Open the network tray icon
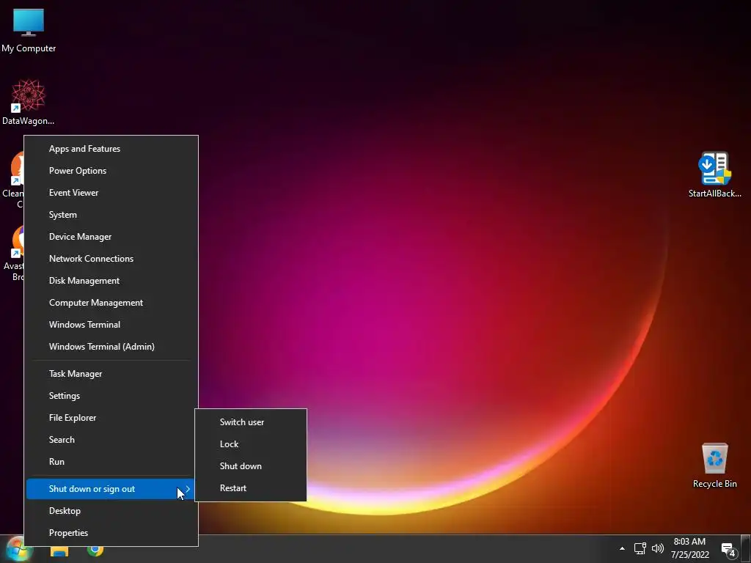This screenshot has height=563, width=751. point(640,548)
